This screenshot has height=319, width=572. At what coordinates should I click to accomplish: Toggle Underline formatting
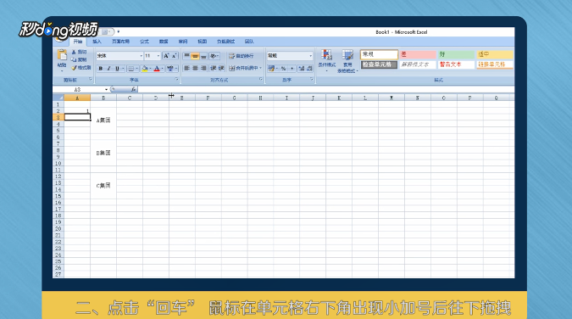pos(117,69)
